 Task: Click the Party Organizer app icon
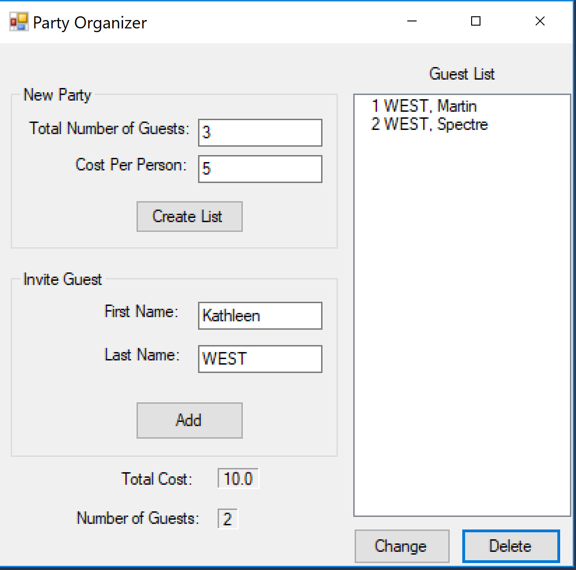[19, 22]
